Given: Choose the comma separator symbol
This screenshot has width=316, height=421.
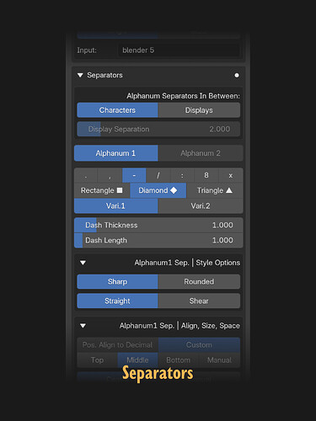Looking at the screenshot, I should pos(110,176).
